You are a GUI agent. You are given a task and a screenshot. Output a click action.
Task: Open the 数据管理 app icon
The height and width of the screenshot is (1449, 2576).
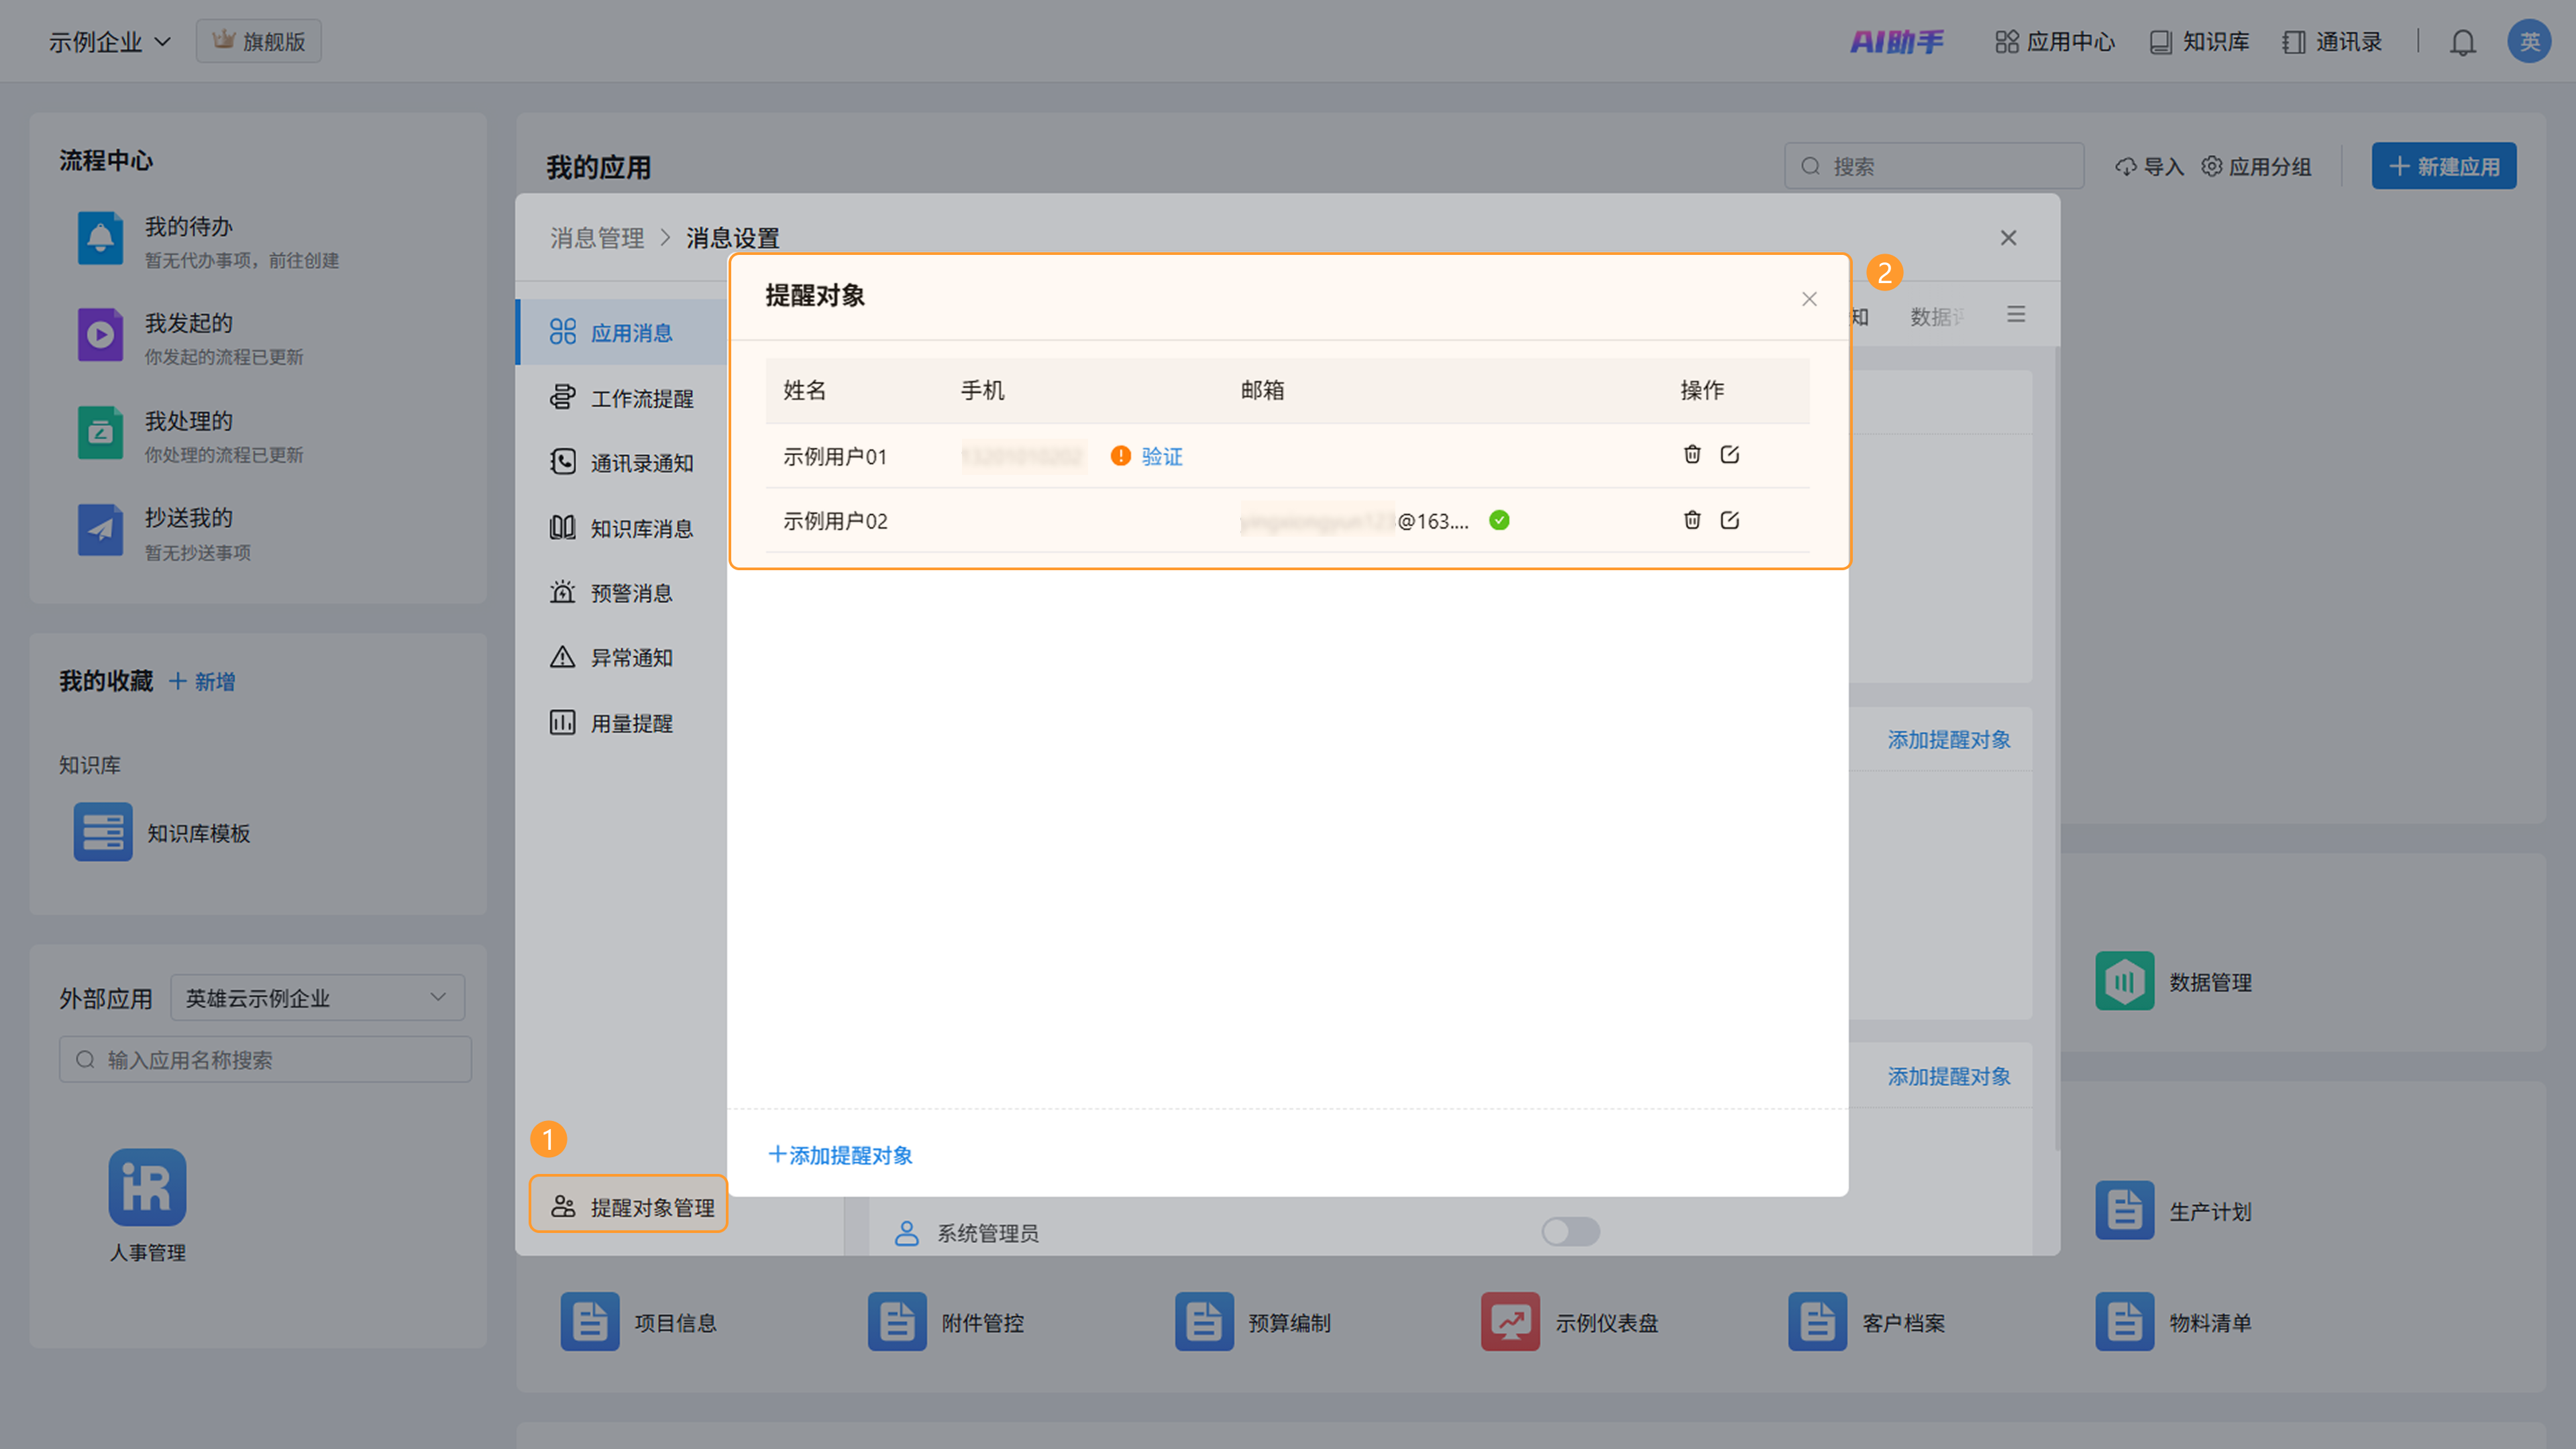[2124, 981]
